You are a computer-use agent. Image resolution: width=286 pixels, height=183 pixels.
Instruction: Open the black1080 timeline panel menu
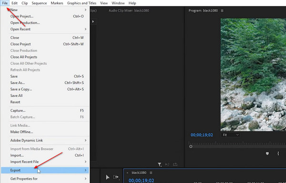tap(151, 173)
